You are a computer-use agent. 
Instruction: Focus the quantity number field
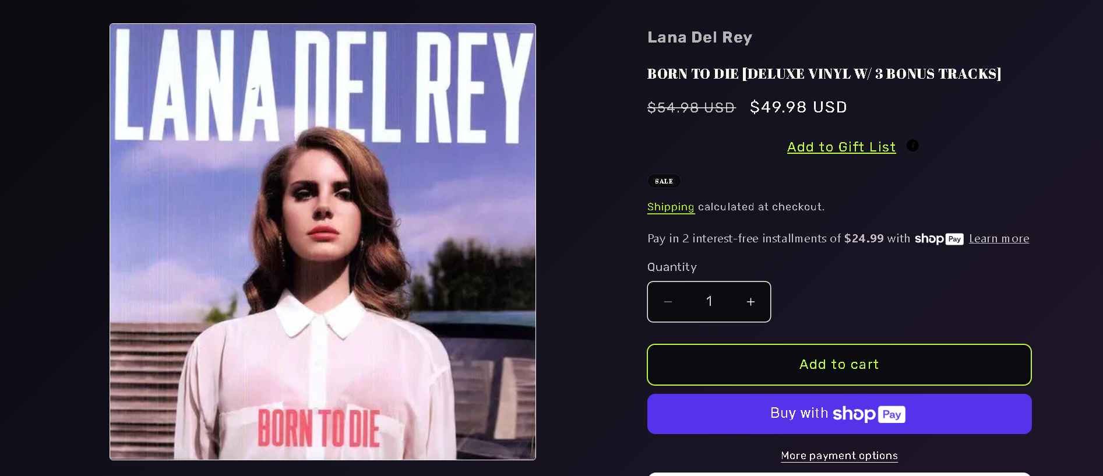(709, 302)
